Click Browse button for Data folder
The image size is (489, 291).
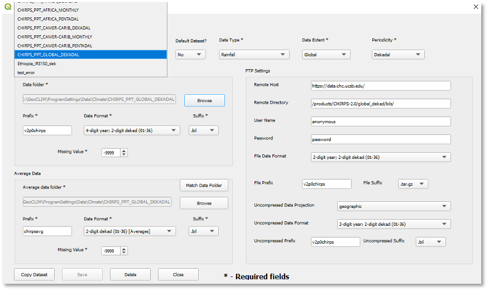pos(204,100)
